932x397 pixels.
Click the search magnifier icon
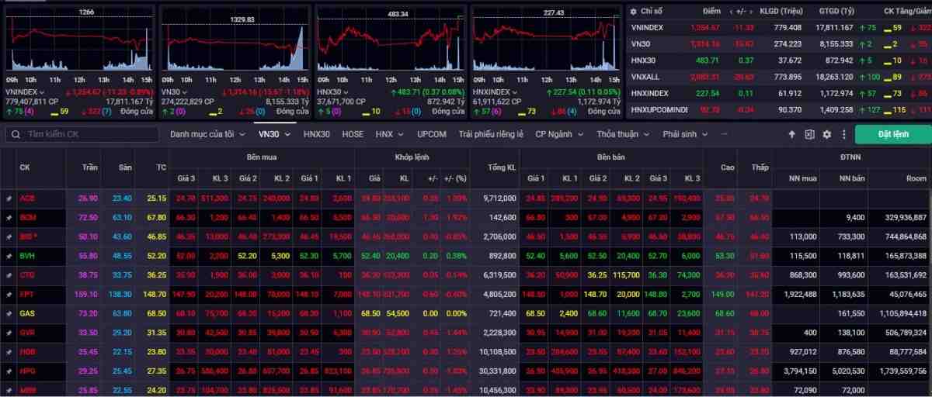click(x=16, y=134)
